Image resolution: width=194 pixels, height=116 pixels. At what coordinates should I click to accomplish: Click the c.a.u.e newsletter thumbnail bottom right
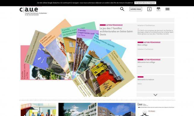156,109
